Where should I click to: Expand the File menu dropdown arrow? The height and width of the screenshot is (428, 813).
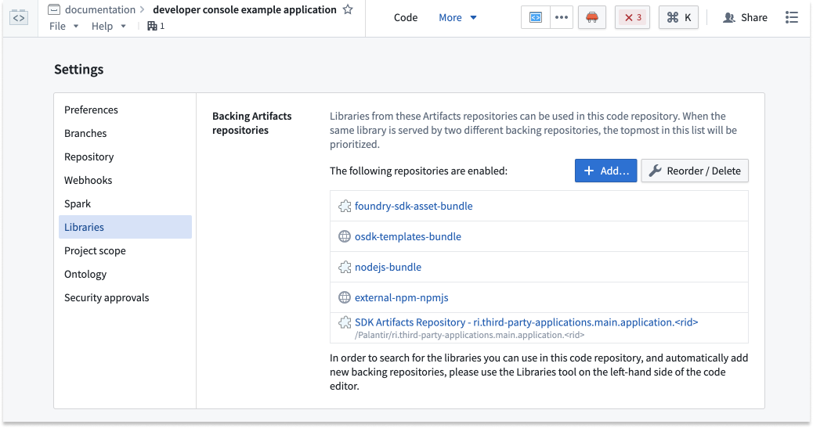(76, 26)
